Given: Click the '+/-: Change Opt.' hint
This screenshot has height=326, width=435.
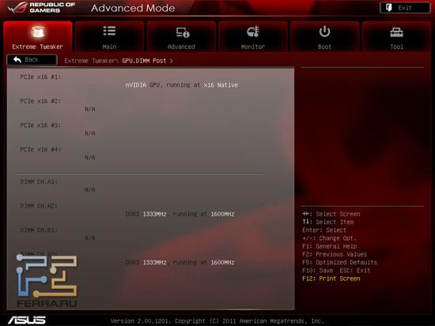Looking at the screenshot, I should 329,238.
